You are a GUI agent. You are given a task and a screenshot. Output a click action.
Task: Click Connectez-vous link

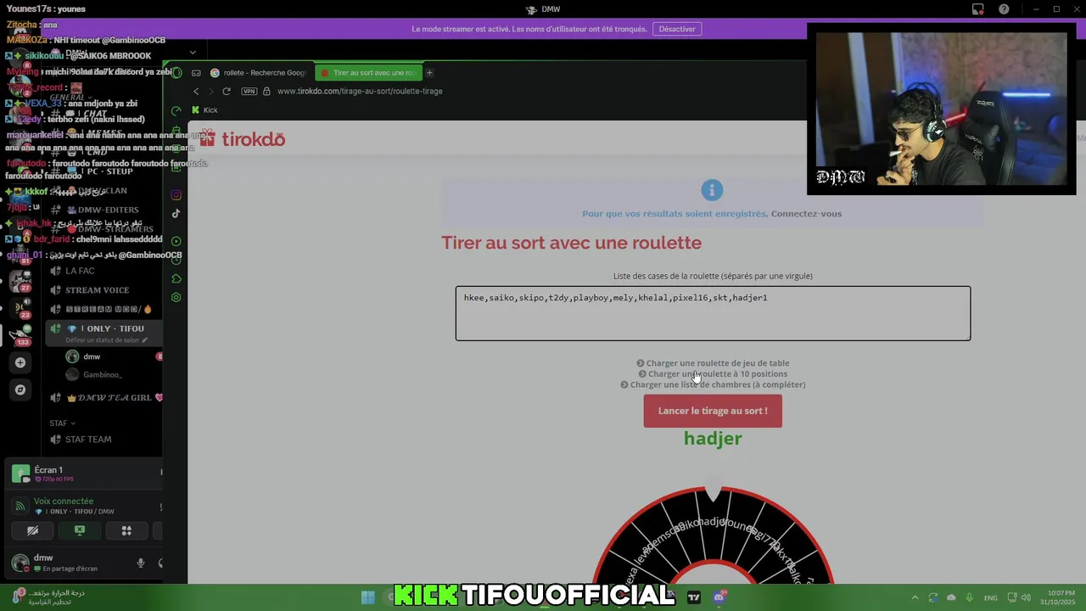point(806,214)
